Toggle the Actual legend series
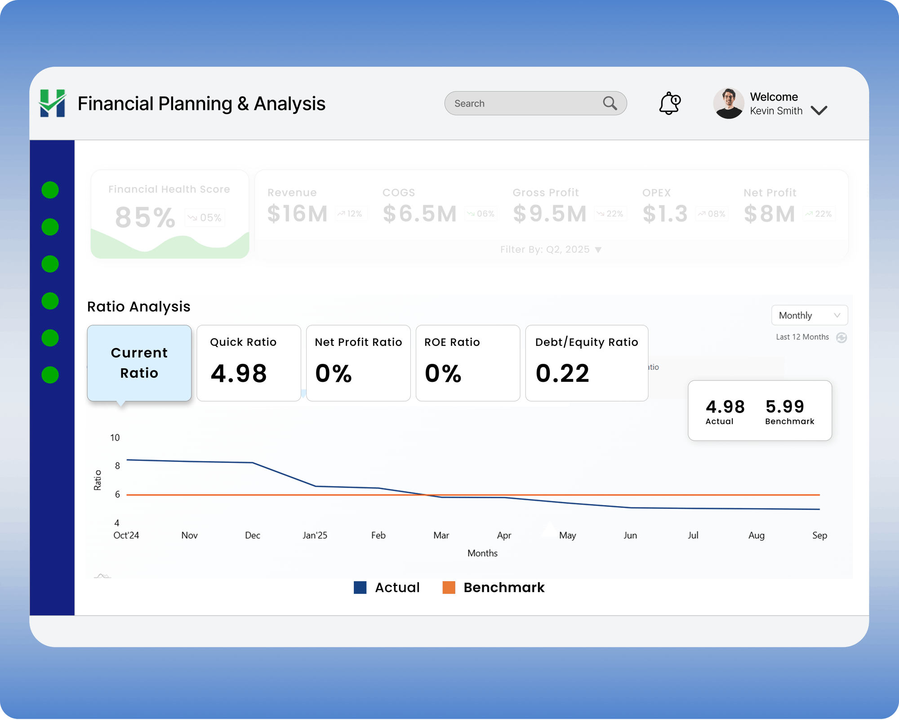Image resolution: width=899 pixels, height=720 pixels. [397, 587]
